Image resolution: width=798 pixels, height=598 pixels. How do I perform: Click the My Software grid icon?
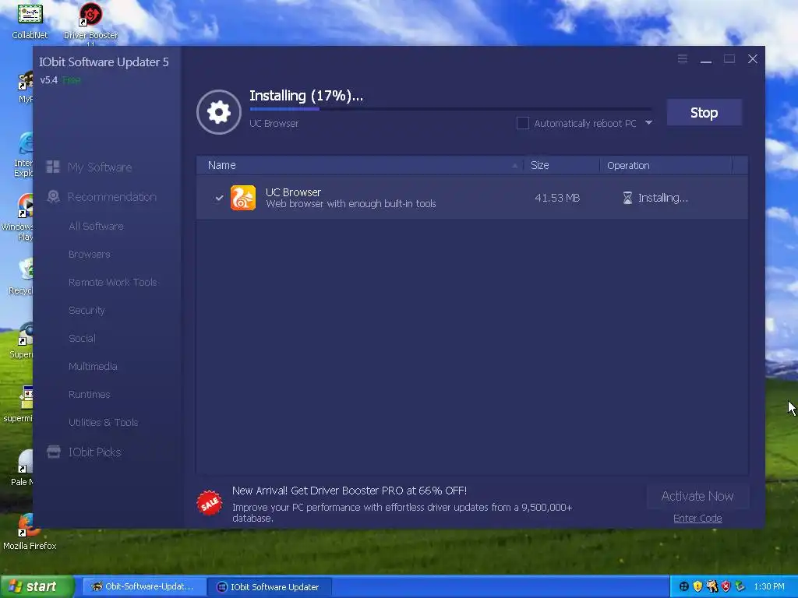coord(53,167)
